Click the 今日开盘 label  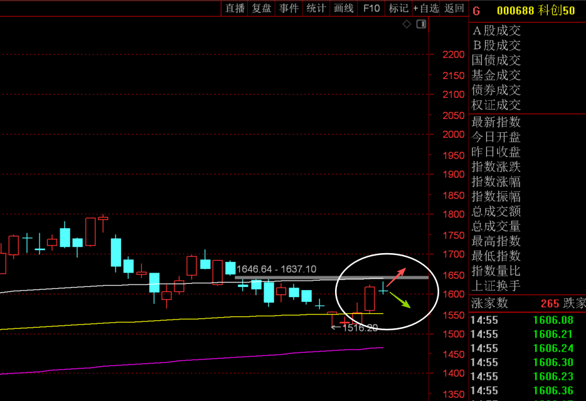[x=496, y=137]
